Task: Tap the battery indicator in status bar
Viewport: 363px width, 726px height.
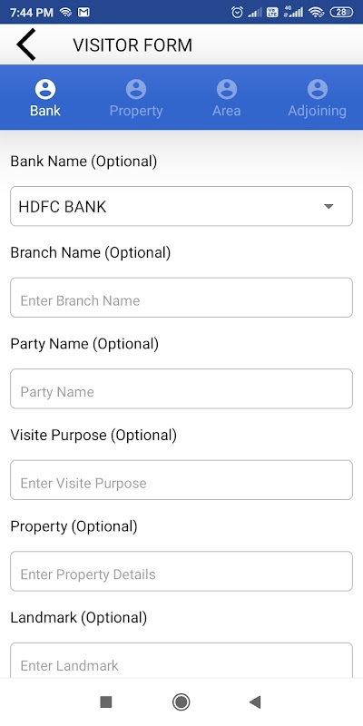Action: pos(341,13)
